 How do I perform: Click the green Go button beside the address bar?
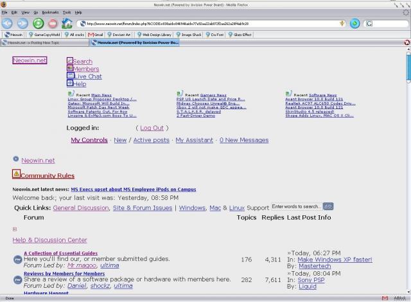coord(354,24)
